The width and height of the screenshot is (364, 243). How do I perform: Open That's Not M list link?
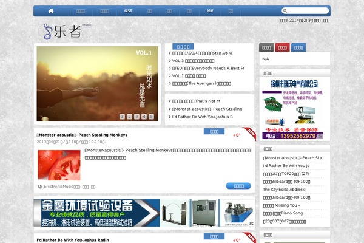click(x=196, y=101)
